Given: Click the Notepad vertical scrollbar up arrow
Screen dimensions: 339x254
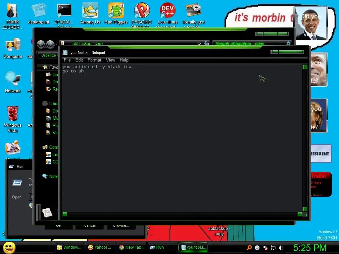Looking at the screenshot, I should point(305,67).
